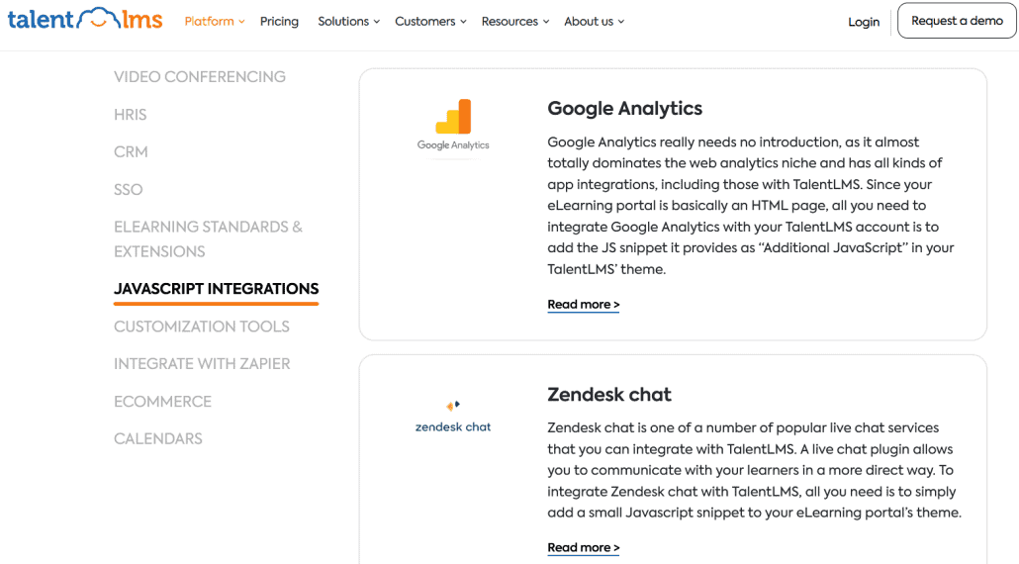Open Integrate with Zapier category
Screen dimensions: 1019x564
coord(202,364)
